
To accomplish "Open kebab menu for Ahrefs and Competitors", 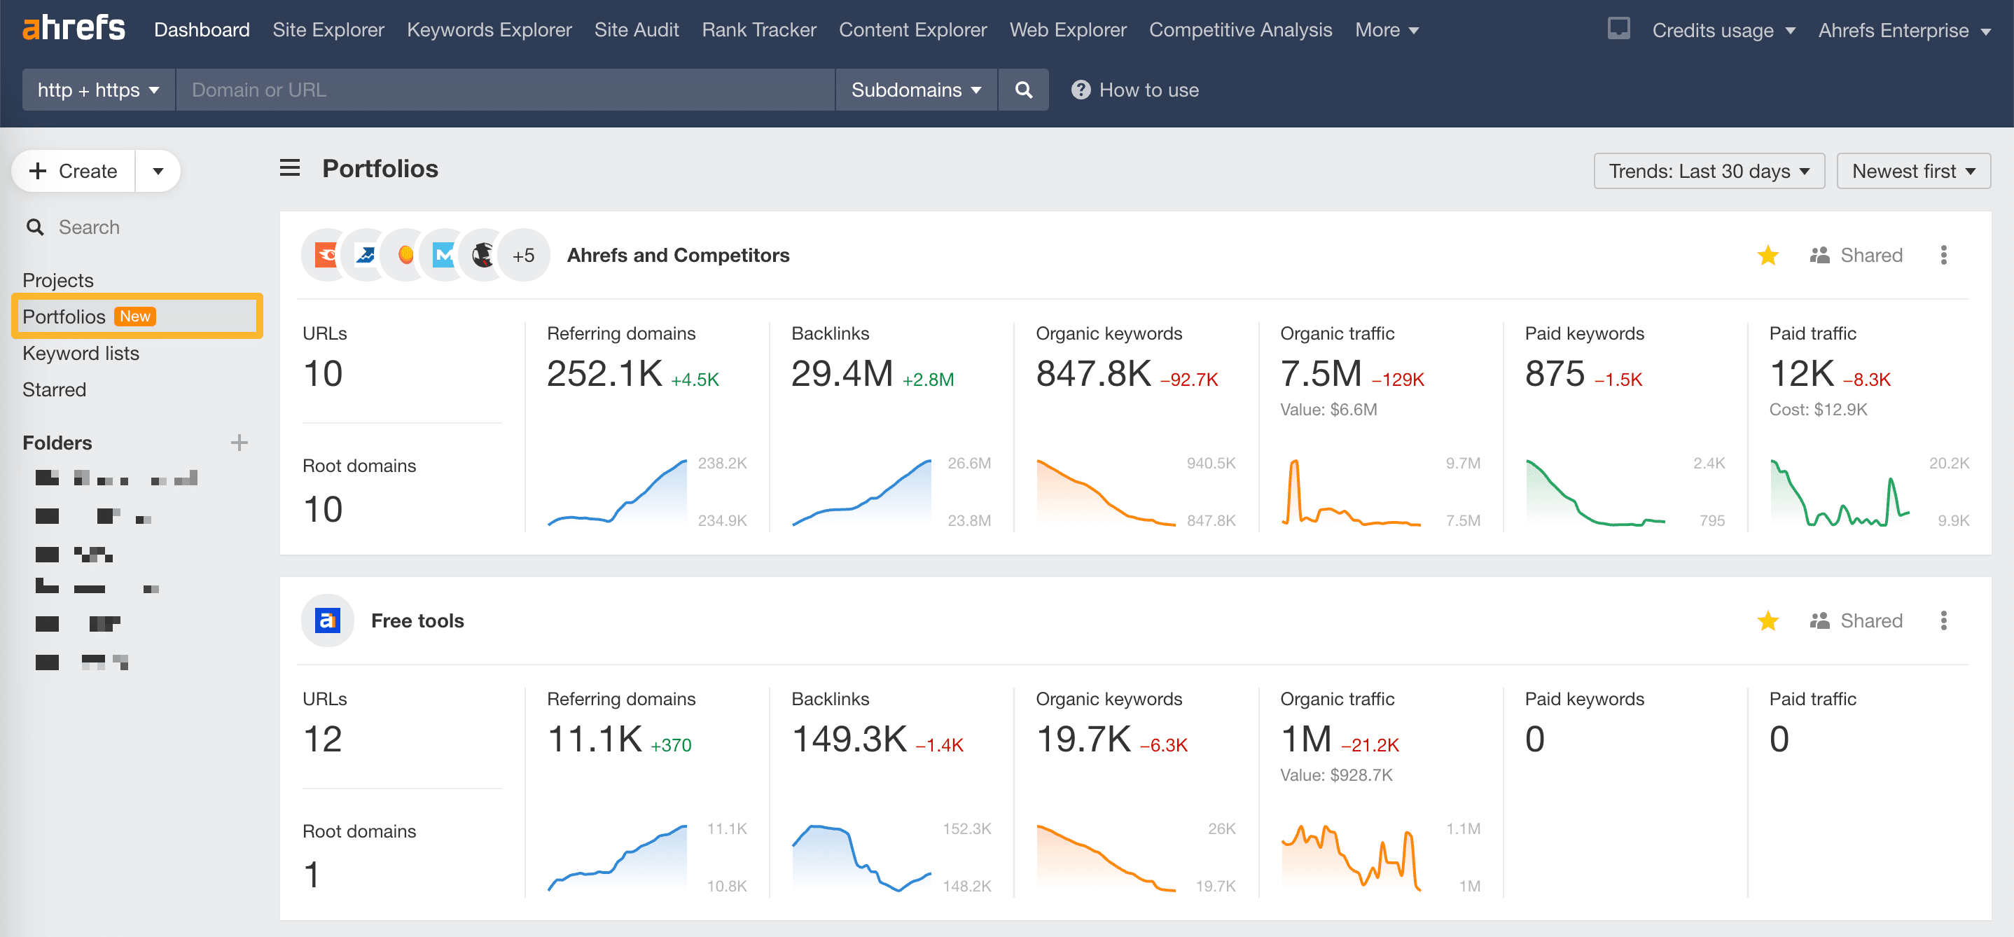I will [x=1943, y=255].
